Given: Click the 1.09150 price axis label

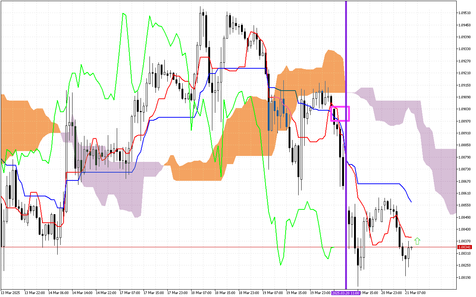Looking at the screenshot, I should pyautogui.click(x=464, y=85).
